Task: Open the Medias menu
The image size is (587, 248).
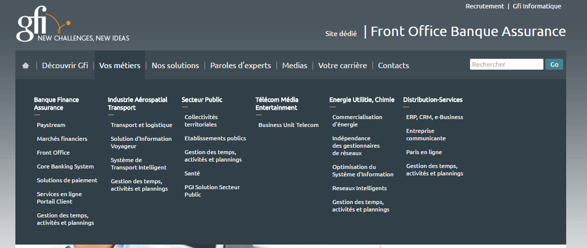Action: point(295,65)
